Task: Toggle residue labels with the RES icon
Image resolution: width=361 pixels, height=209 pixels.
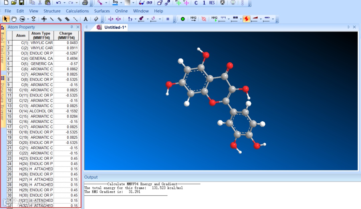Action: tap(212, 3)
